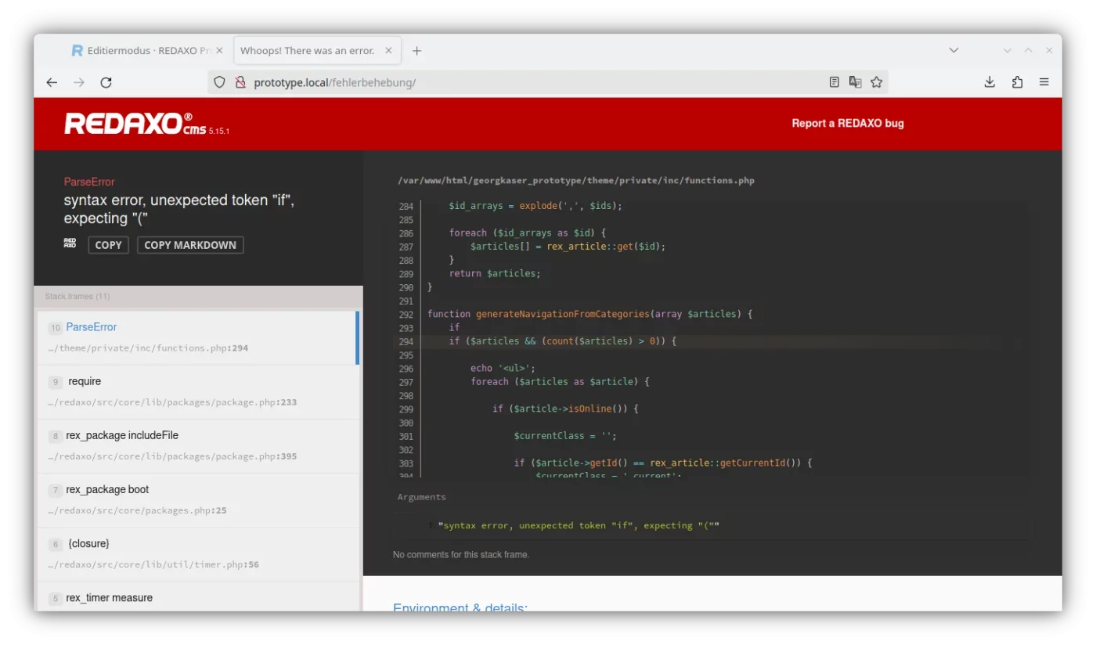Image resolution: width=1096 pixels, height=645 pixels.
Task: Select frame 8 rex_package includeFile
Action: click(198, 445)
